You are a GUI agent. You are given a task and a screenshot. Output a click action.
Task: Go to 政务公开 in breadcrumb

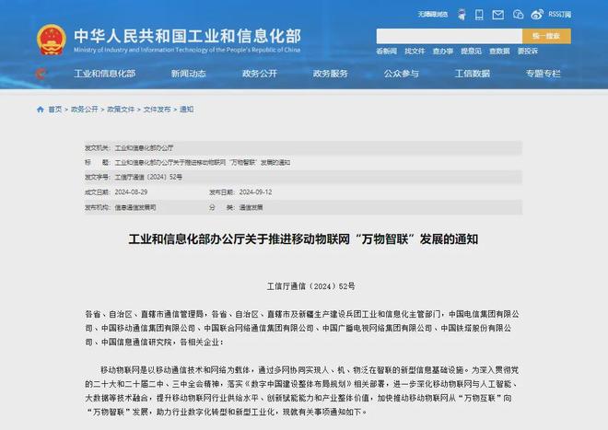85,110
